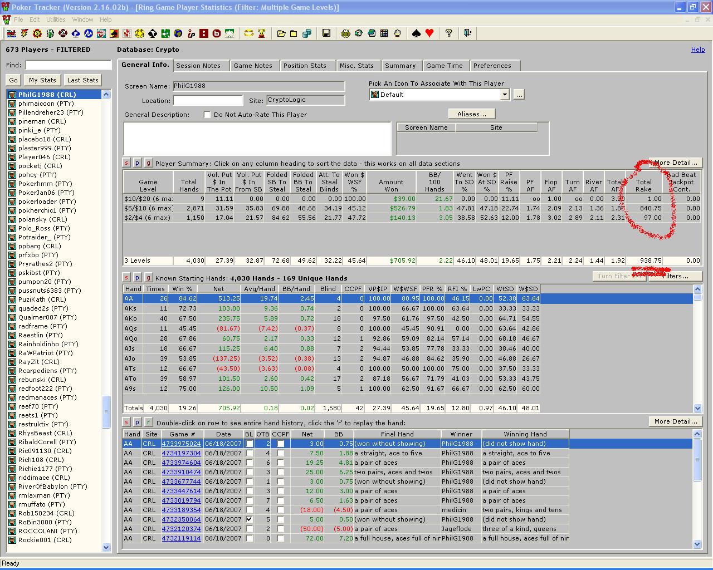Click the open folder toolbar icon
Screen dimensions: 713x570
coord(281,33)
